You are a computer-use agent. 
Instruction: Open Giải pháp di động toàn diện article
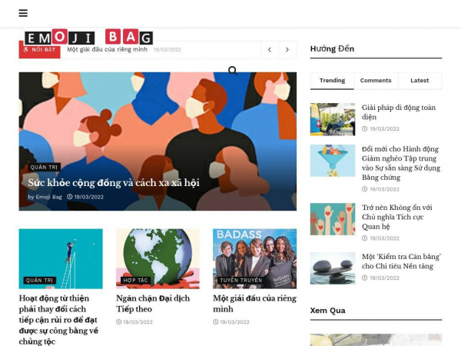click(398, 112)
